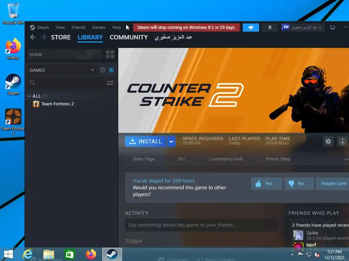Open the Games menu
The width and height of the screenshot is (349, 261).
pyautogui.click(x=99, y=27)
